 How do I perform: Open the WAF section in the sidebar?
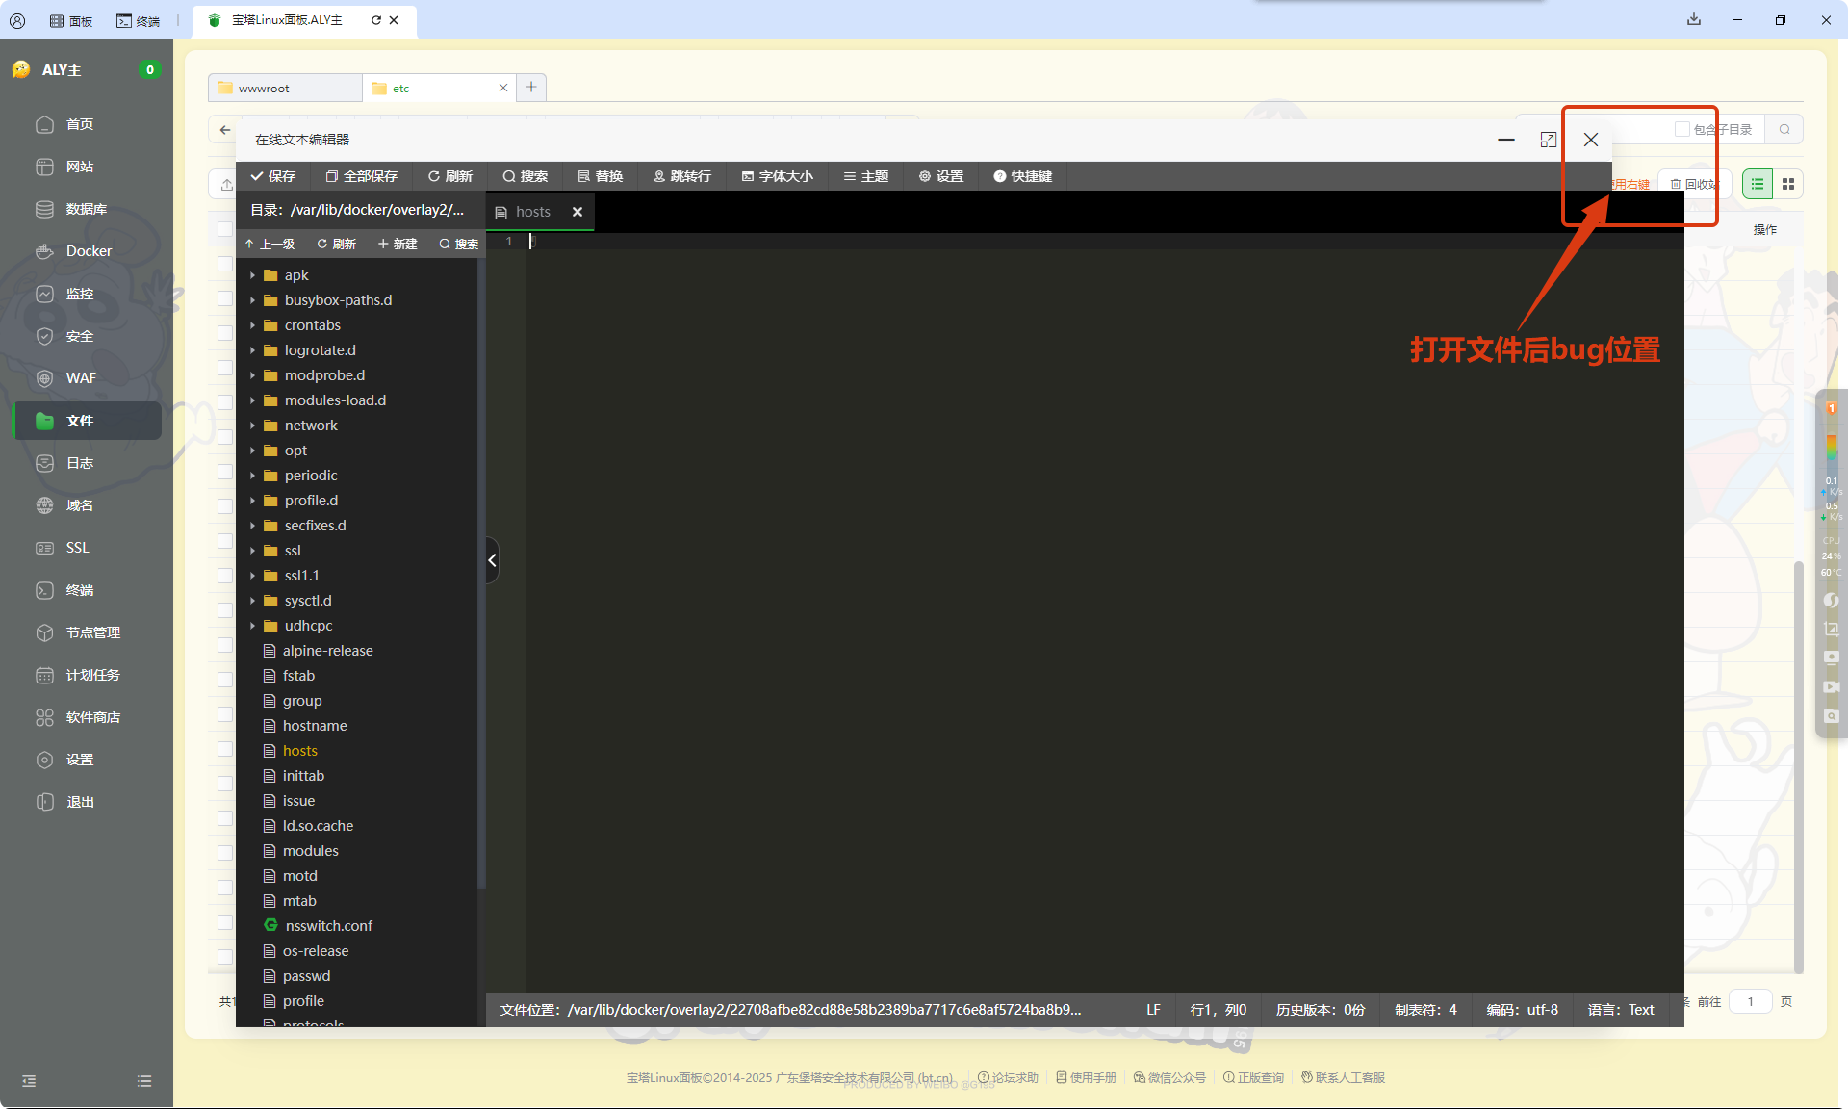click(82, 377)
